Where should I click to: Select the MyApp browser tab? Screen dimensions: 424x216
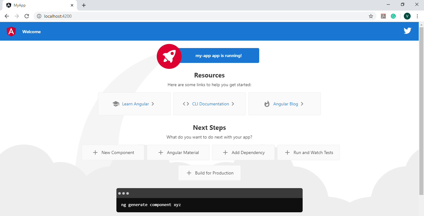click(40, 5)
